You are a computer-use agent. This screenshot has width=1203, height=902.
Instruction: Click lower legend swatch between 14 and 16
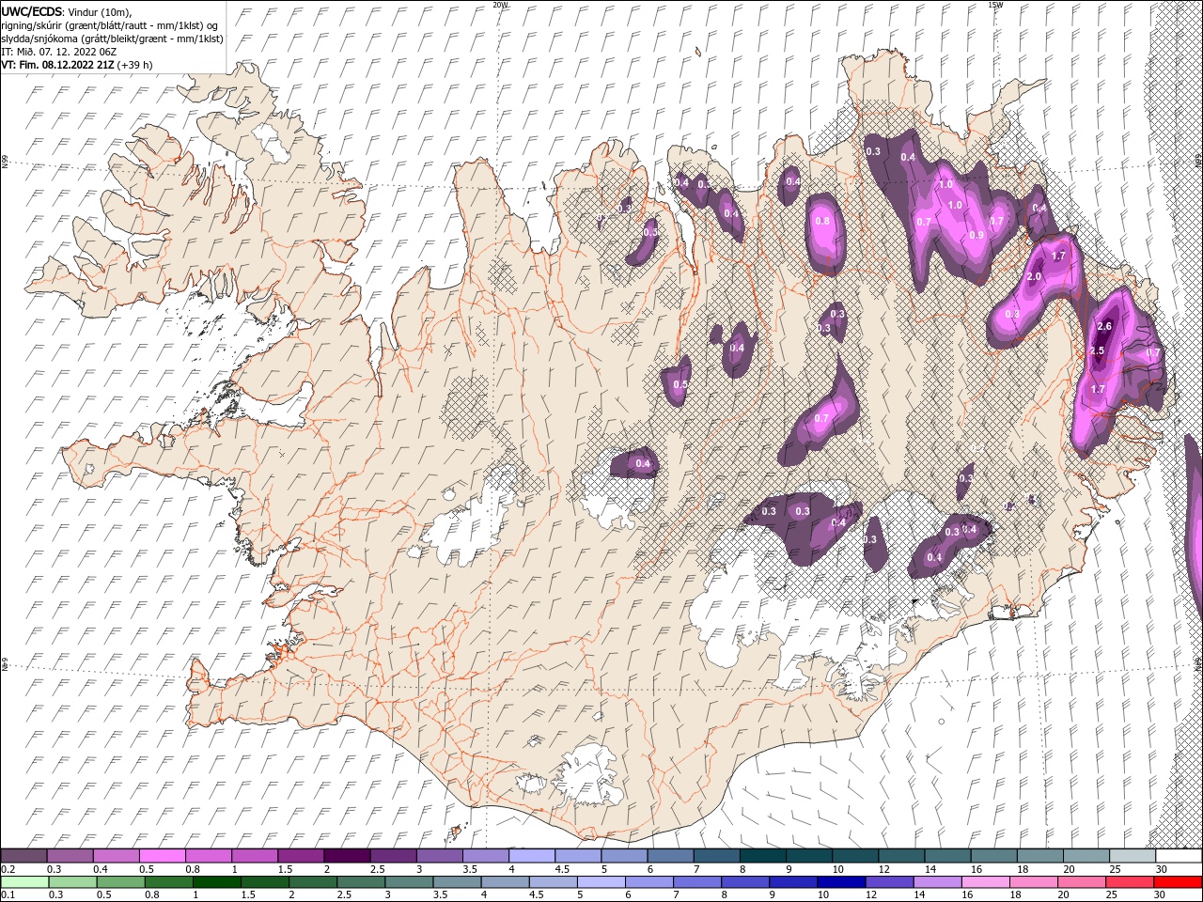click(x=939, y=881)
